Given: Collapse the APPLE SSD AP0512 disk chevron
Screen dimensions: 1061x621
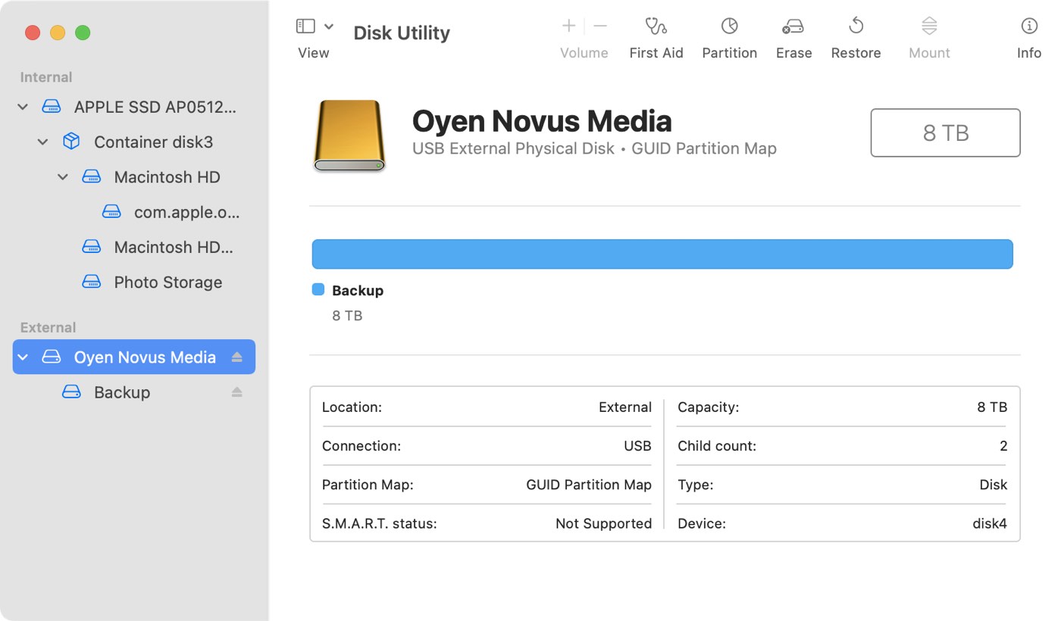Looking at the screenshot, I should pyautogui.click(x=23, y=108).
